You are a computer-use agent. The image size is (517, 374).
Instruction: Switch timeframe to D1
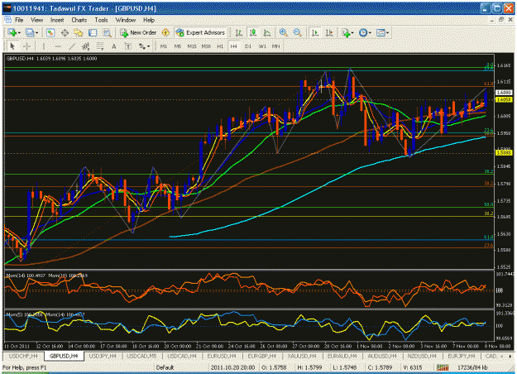pos(248,46)
